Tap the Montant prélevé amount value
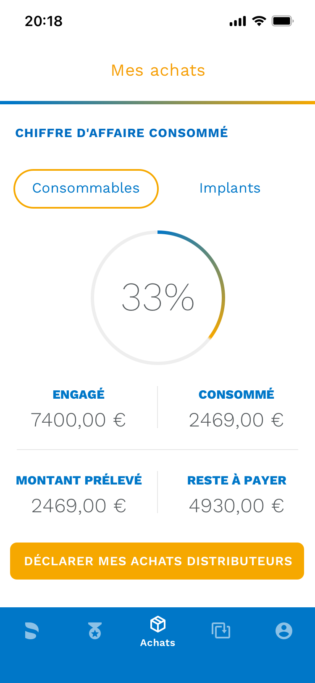This screenshot has height=683, width=315. 79,506
